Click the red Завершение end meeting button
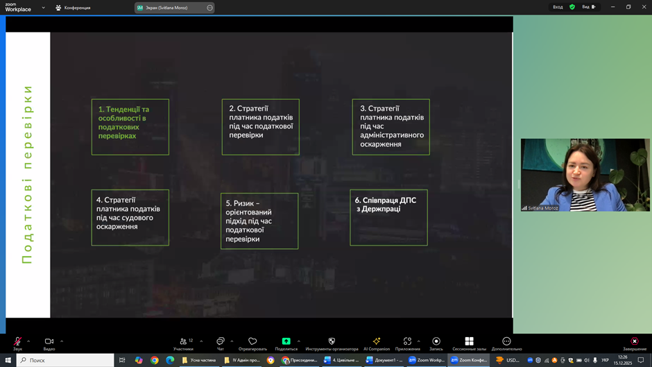The image size is (652, 367). 634,342
